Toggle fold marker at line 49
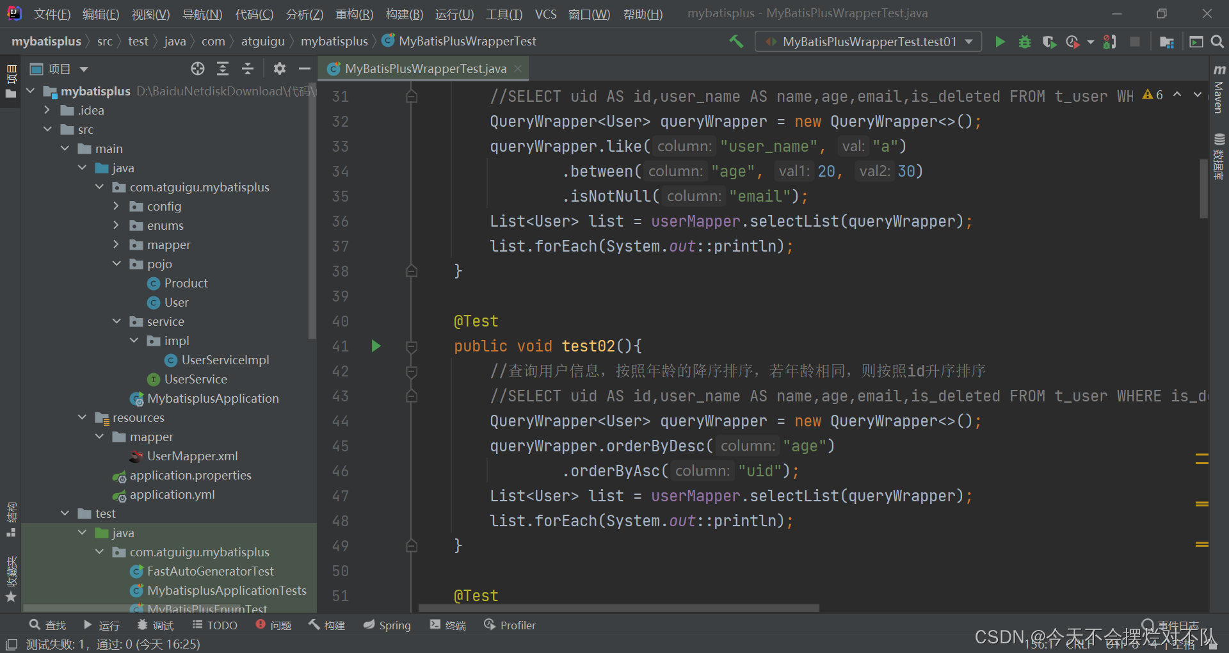The height and width of the screenshot is (653, 1229). pyautogui.click(x=412, y=546)
